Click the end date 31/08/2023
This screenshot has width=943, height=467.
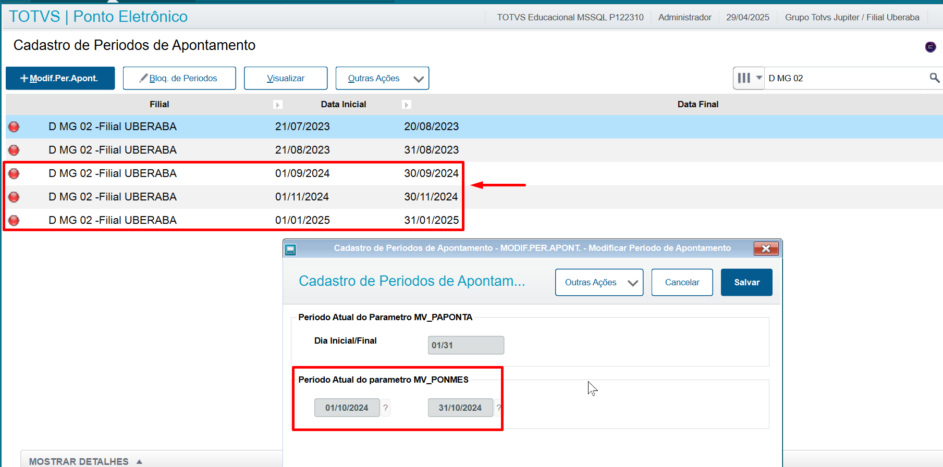click(x=432, y=150)
